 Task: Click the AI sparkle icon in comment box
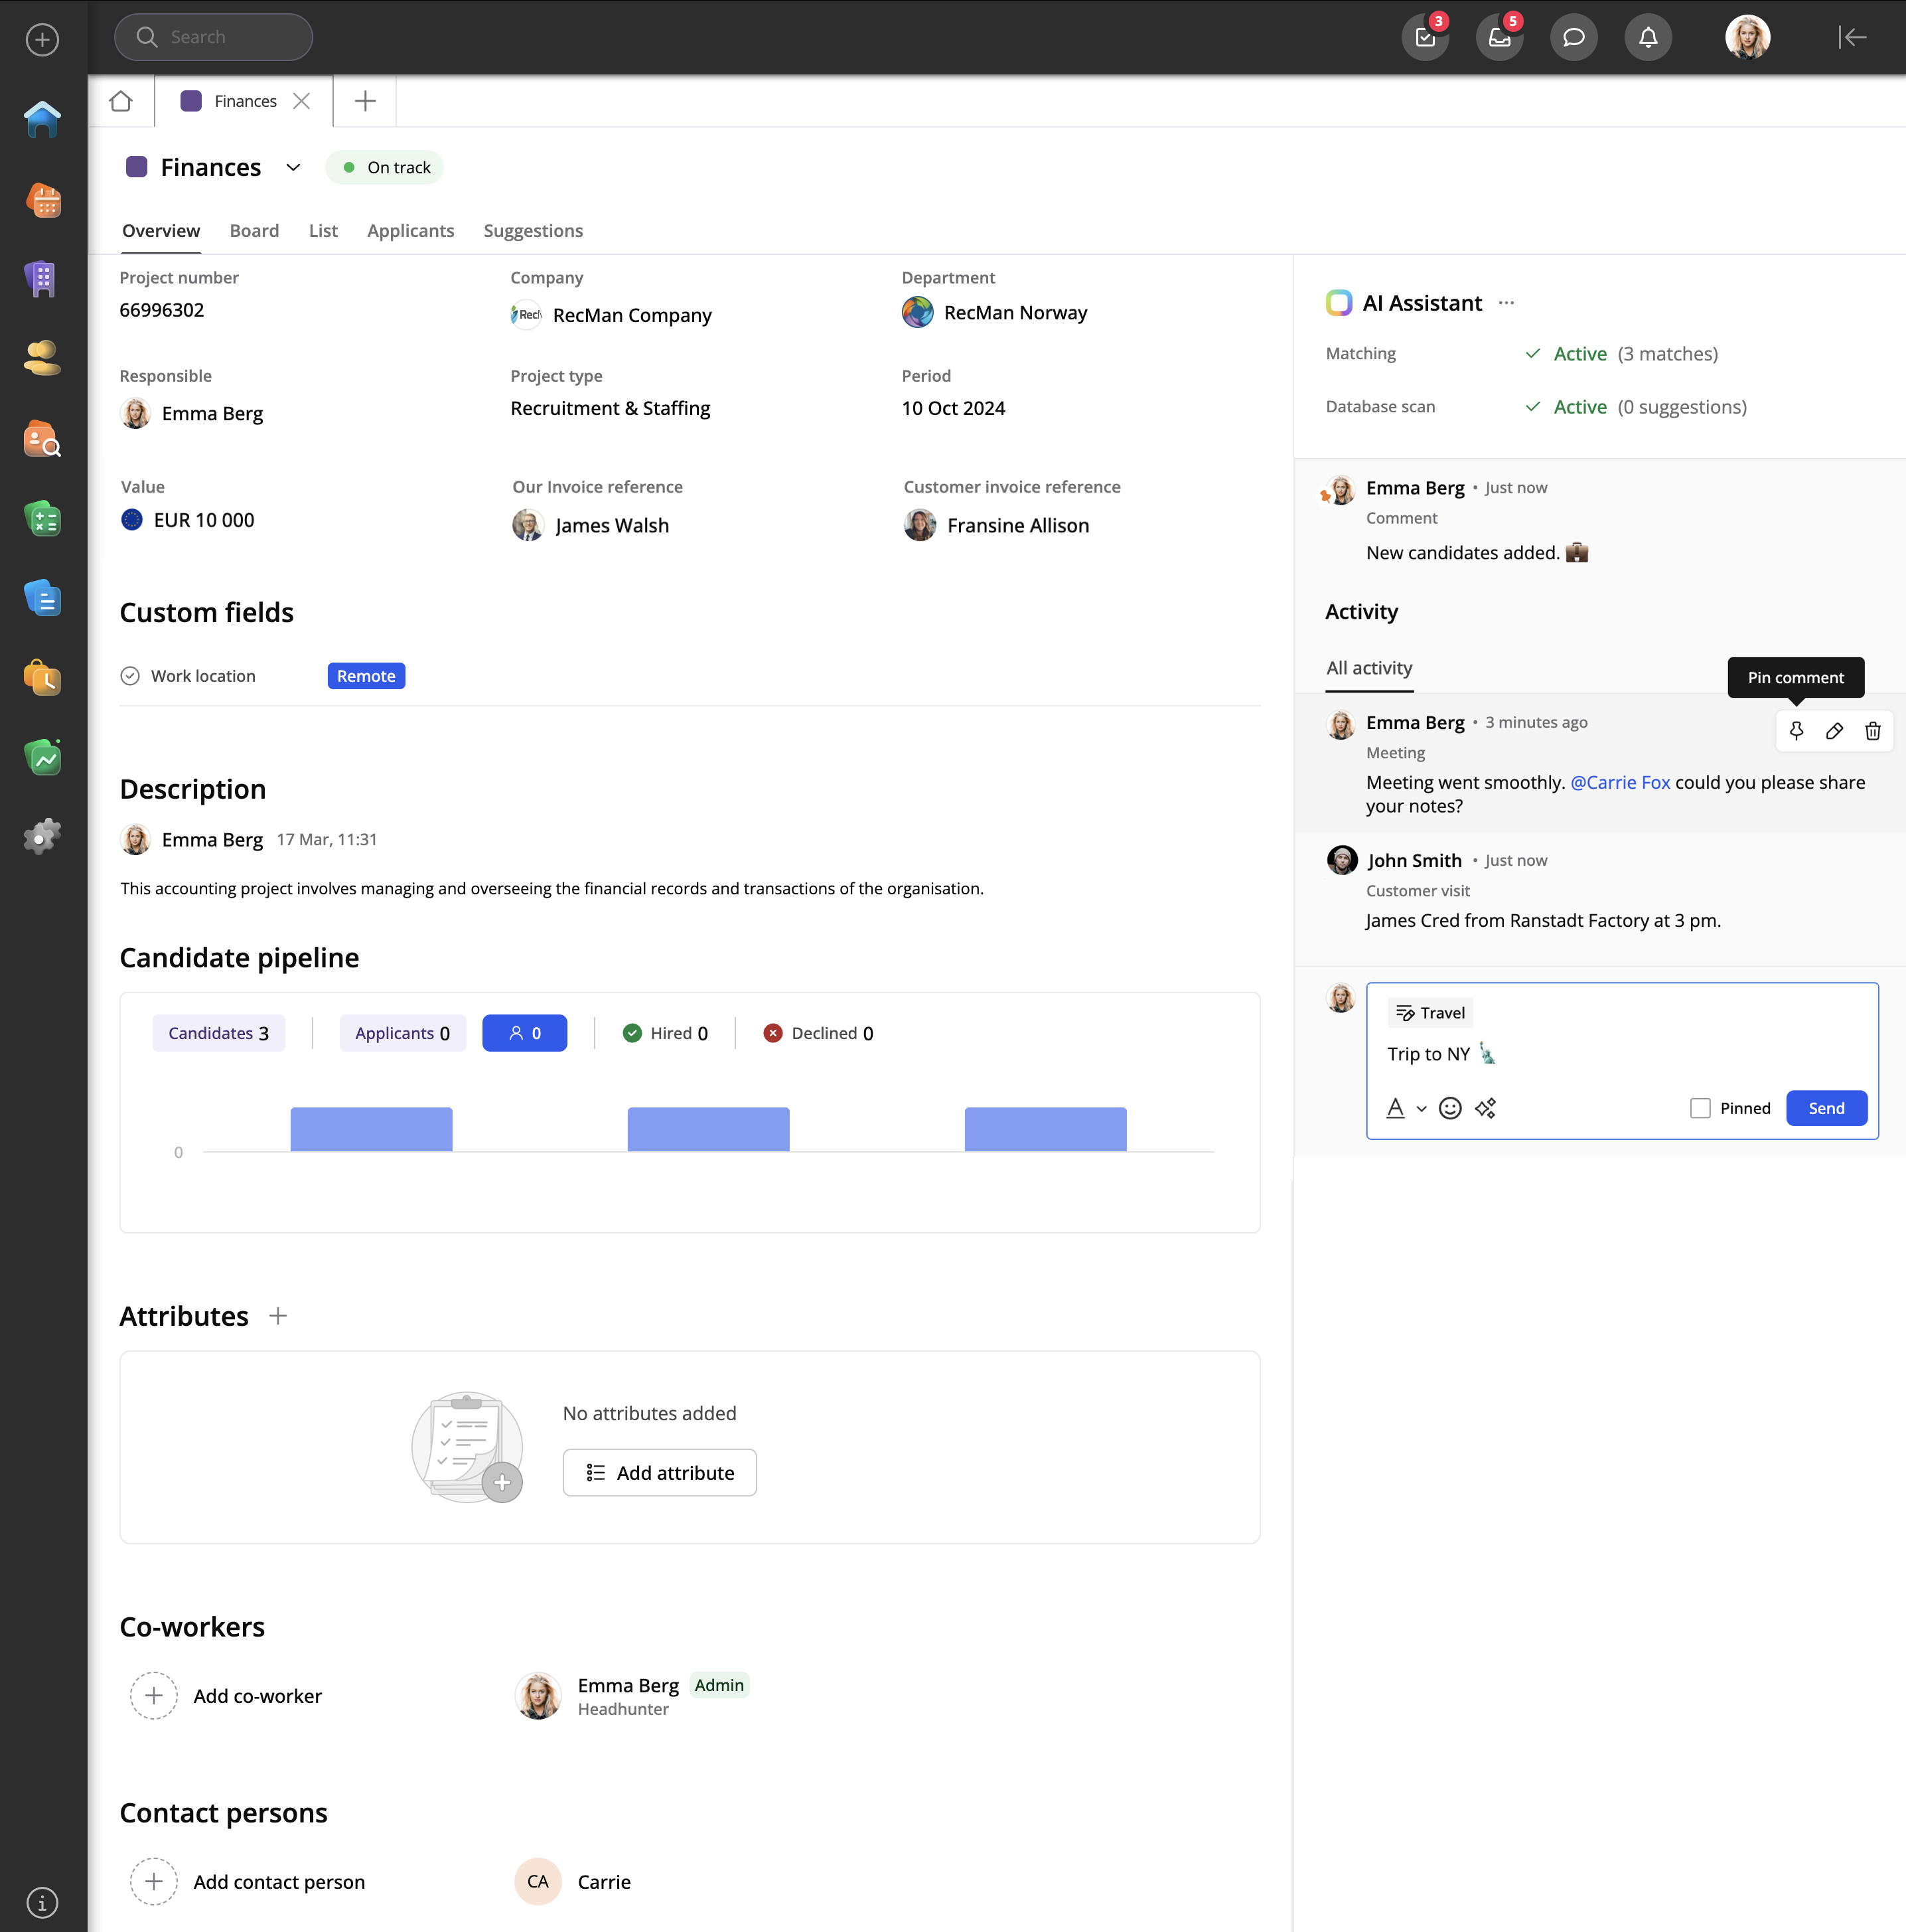pyautogui.click(x=1485, y=1108)
